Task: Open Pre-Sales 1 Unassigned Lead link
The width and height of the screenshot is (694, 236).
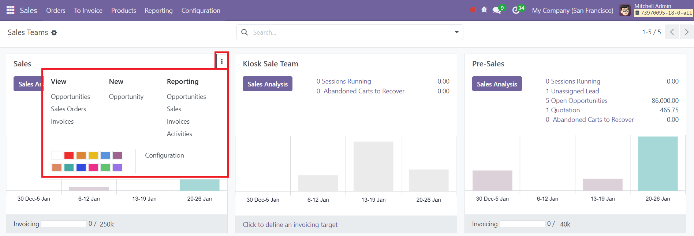Action: [x=572, y=91]
